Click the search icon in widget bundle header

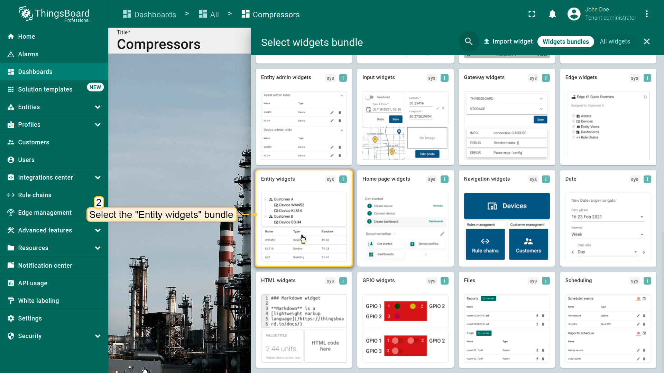click(469, 41)
